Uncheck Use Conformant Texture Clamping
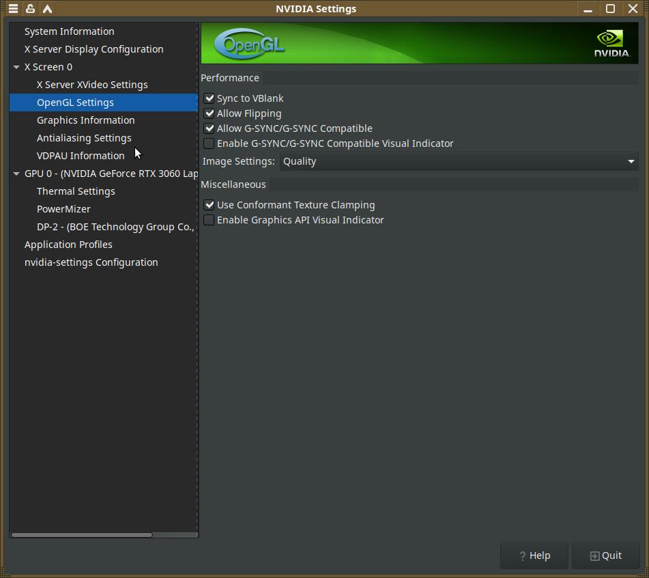Image resolution: width=649 pixels, height=578 pixels. tap(209, 205)
